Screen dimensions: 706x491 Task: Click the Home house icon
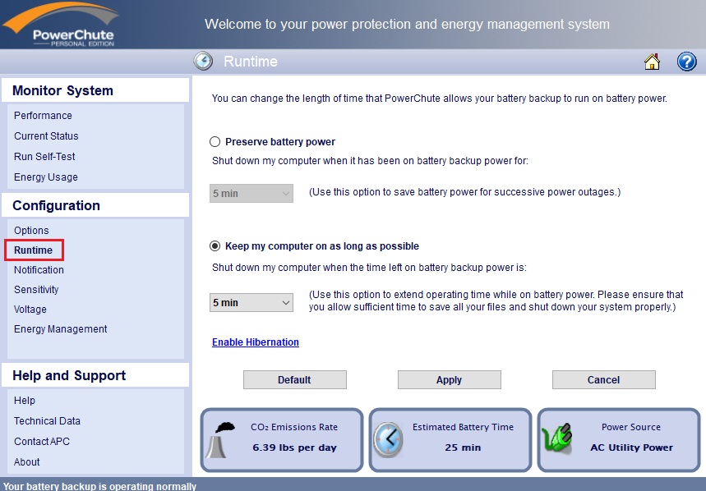[x=652, y=62]
